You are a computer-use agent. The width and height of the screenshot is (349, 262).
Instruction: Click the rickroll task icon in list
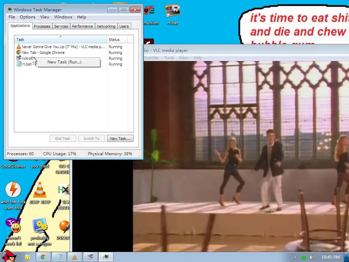tap(19, 58)
